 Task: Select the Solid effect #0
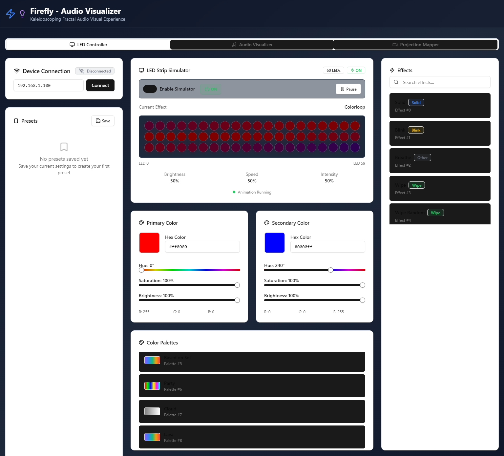440,106
